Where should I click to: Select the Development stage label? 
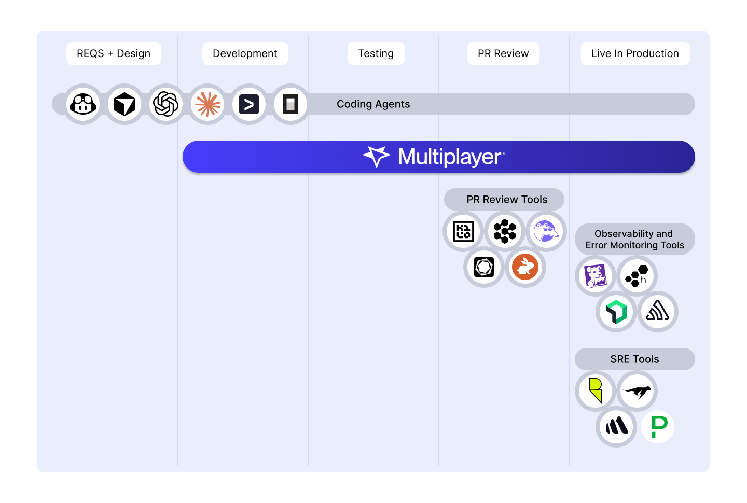coord(245,53)
